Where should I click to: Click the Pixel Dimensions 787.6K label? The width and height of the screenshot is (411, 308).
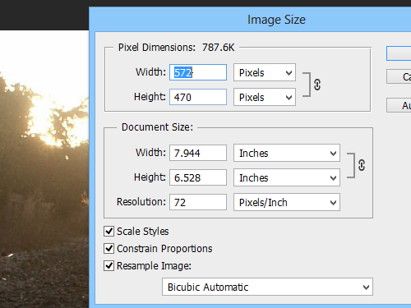[x=177, y=48]
